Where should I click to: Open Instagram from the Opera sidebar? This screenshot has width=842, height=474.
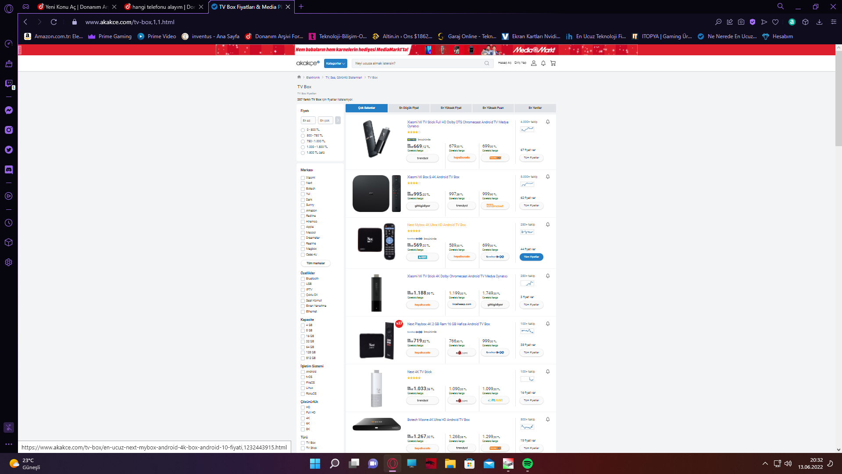[9, 130]
